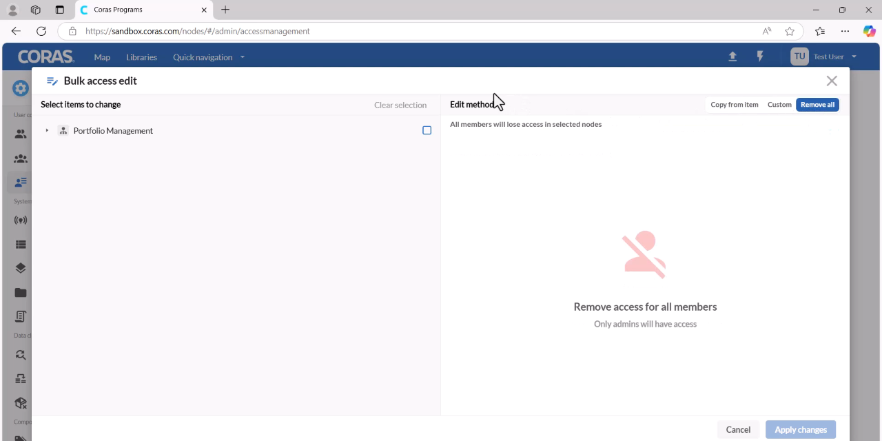The width and height of the screenshot is (882, 441).
Task: Click the CORAS logo
Action: [45, 57]
